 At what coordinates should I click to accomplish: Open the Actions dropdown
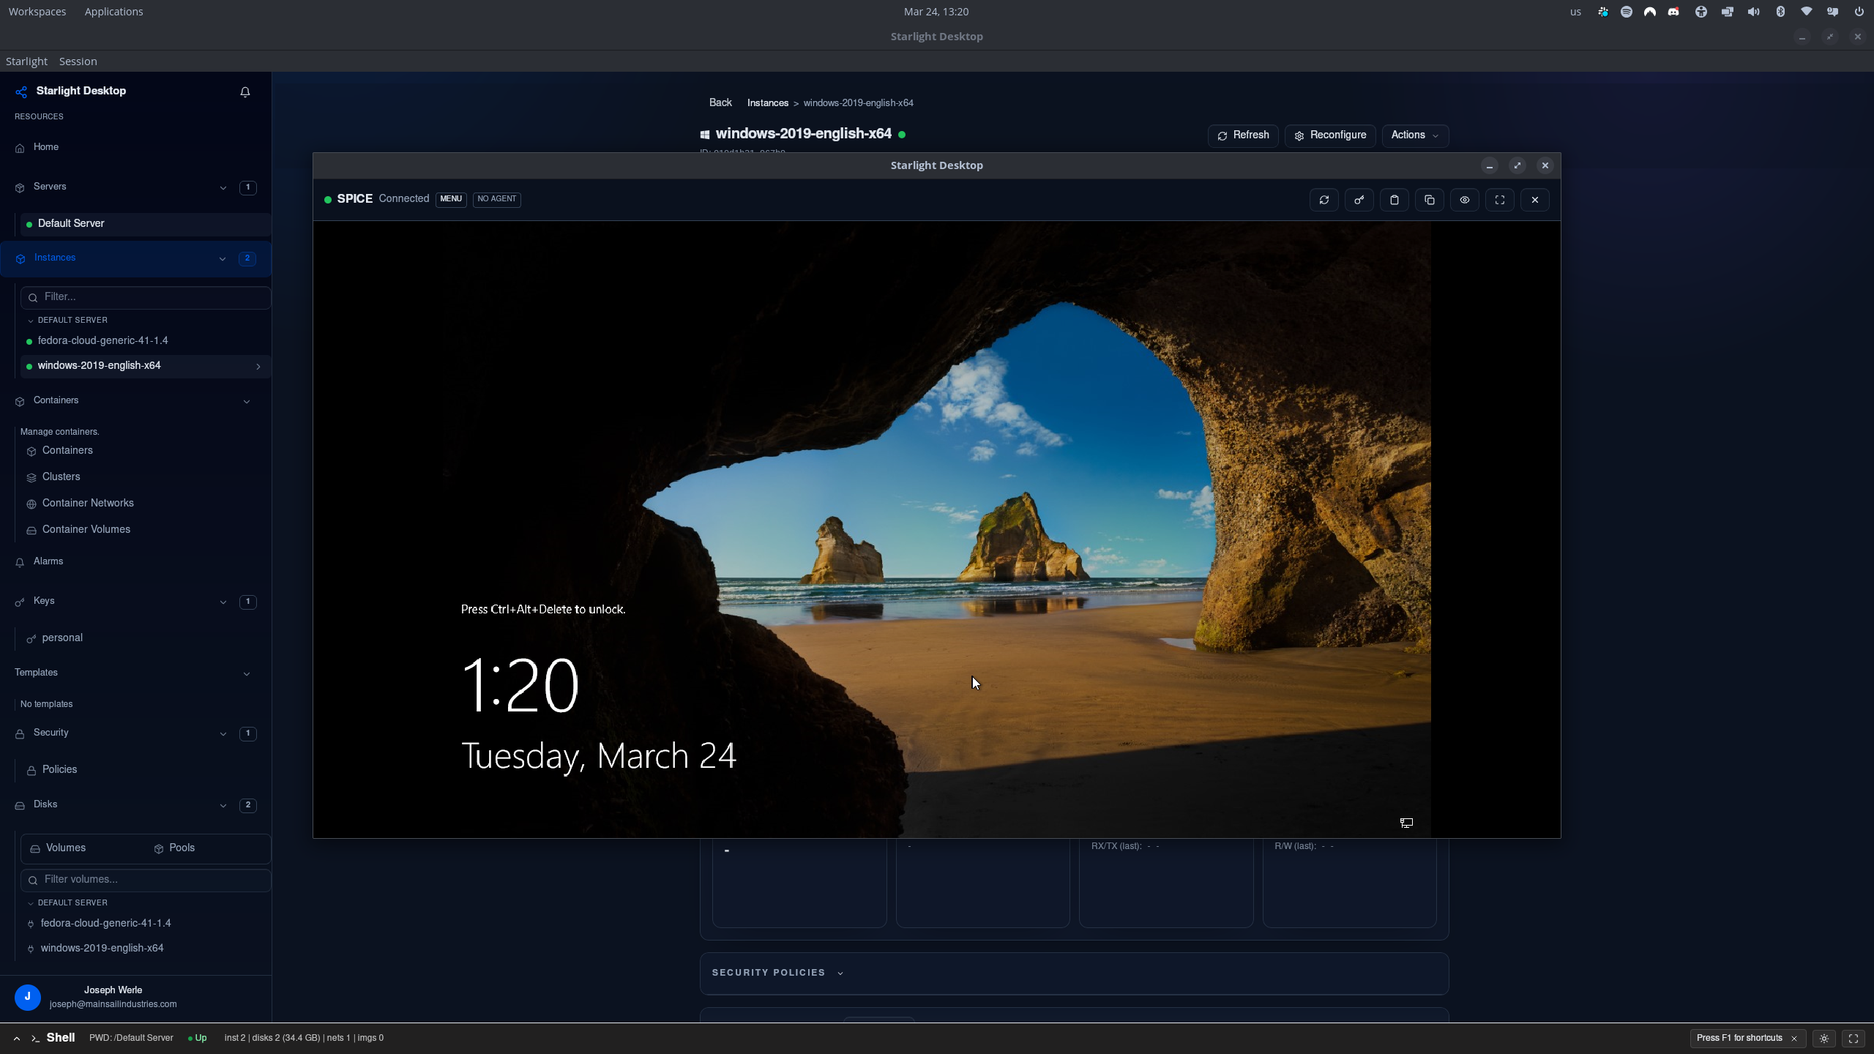[1415, 135]
